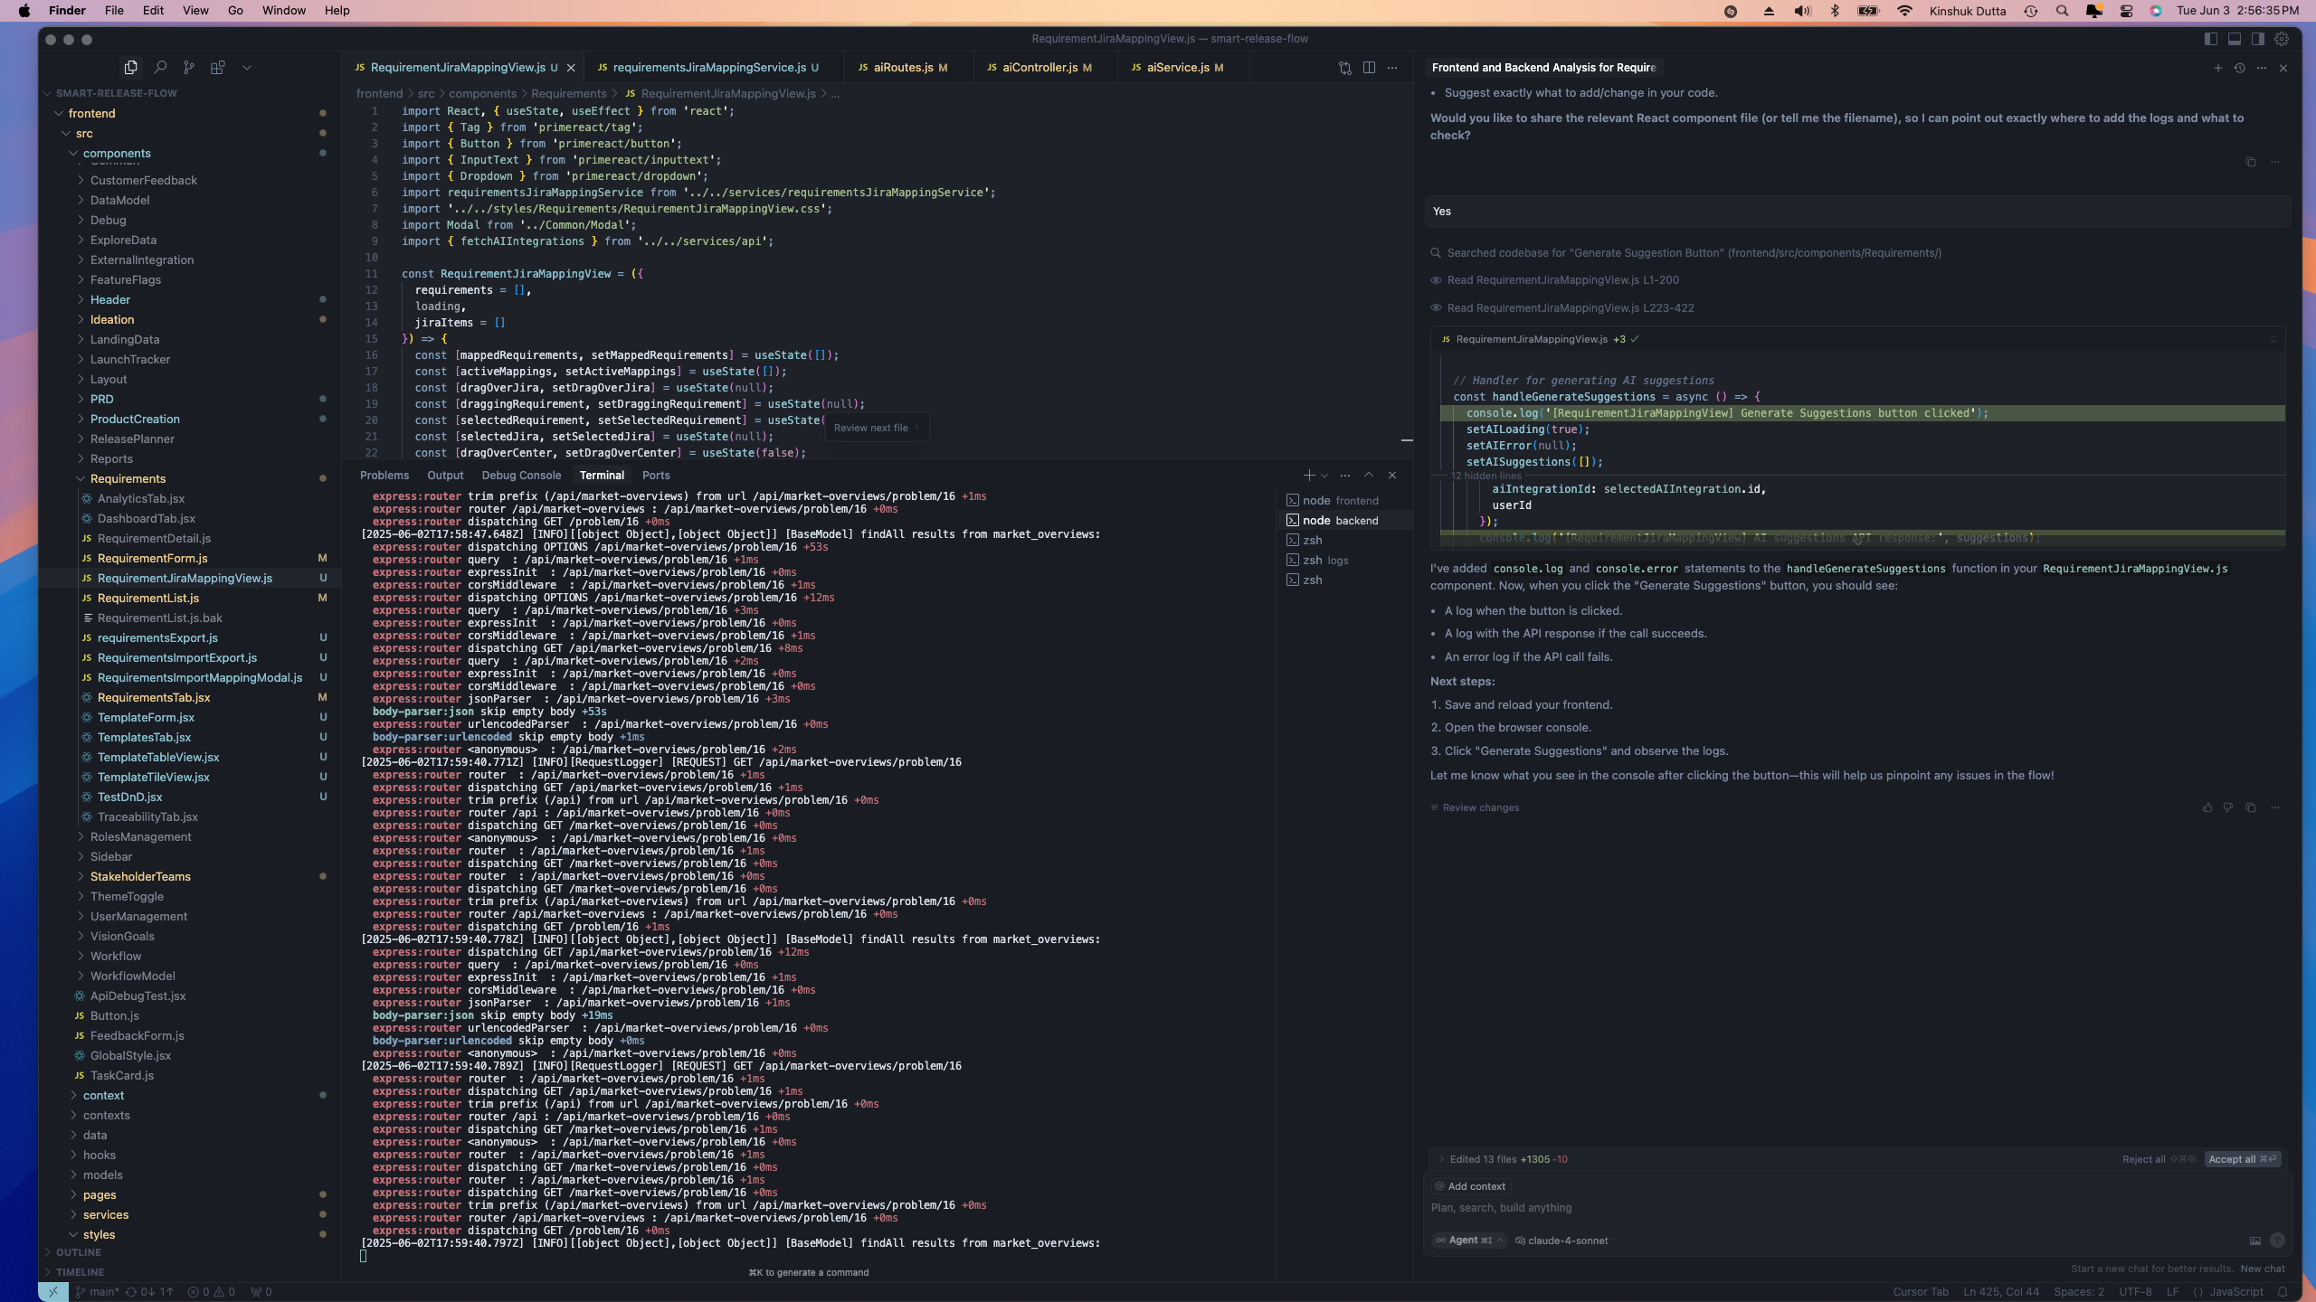Show chat history clock icon
This screenshot has width=2316, height=1302.
[2240, 68]
